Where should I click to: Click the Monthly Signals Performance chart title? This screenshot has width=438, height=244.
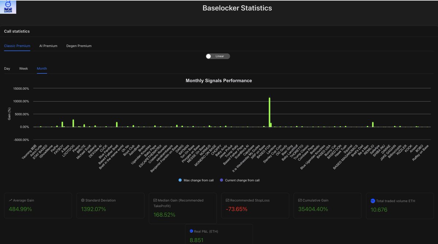pyautogui.click(x=219, y=81)
